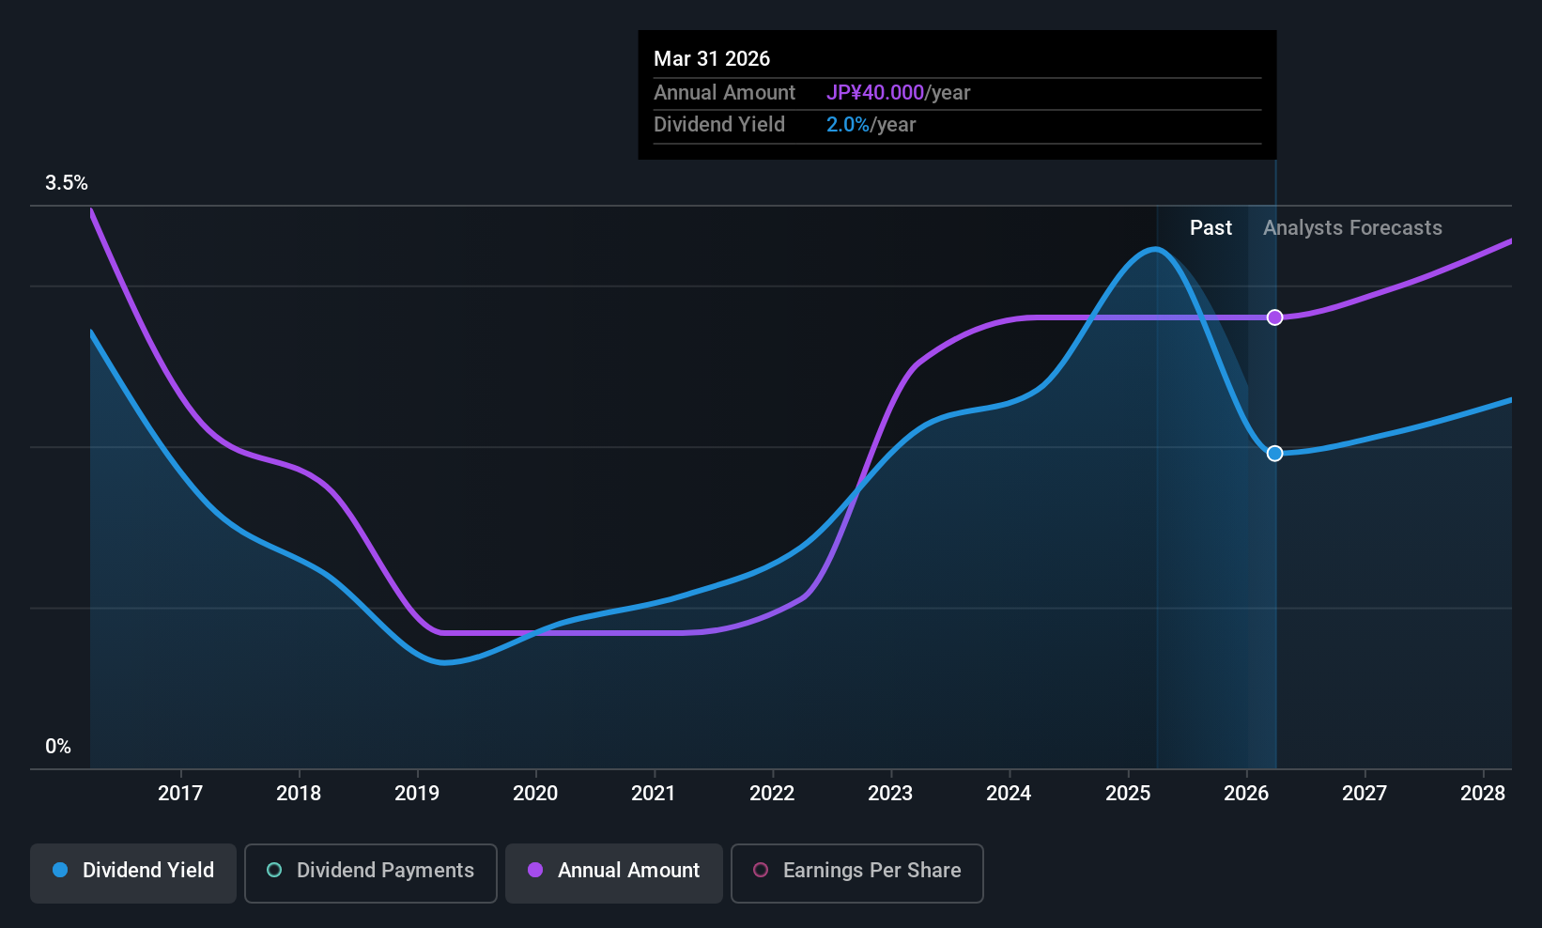Image resolution: width=1542 pixels, height=928 pixels.
Task: Click the Analysts Forecasts label
Action: [x=1352, y=228]
